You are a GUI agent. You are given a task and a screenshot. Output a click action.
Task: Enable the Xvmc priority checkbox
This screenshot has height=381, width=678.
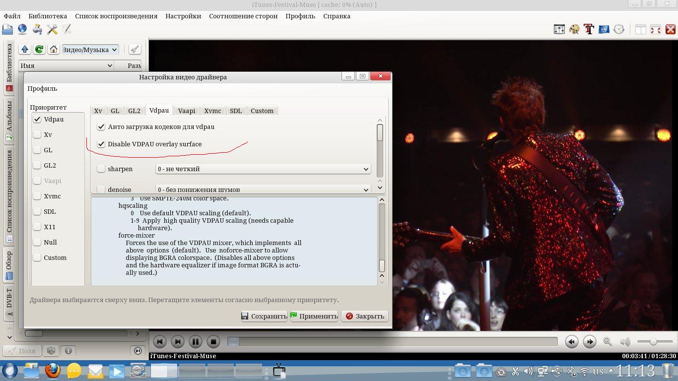[x=37, y=196]
